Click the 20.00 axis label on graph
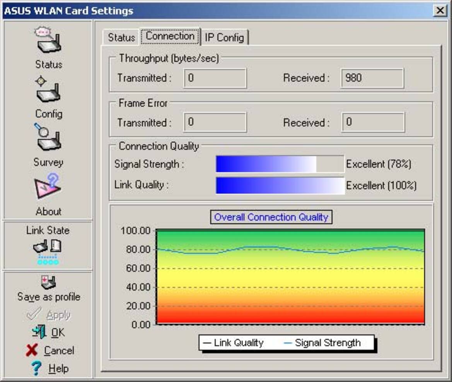 point(138,306)
